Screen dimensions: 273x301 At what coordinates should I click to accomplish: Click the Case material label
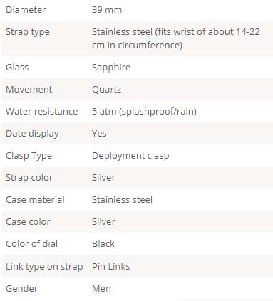[x=35, y=200]
